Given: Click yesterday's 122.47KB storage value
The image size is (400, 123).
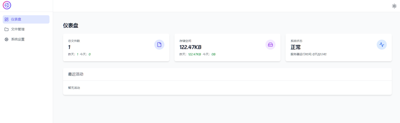Looking at the screenshot, I should (195, 54).
